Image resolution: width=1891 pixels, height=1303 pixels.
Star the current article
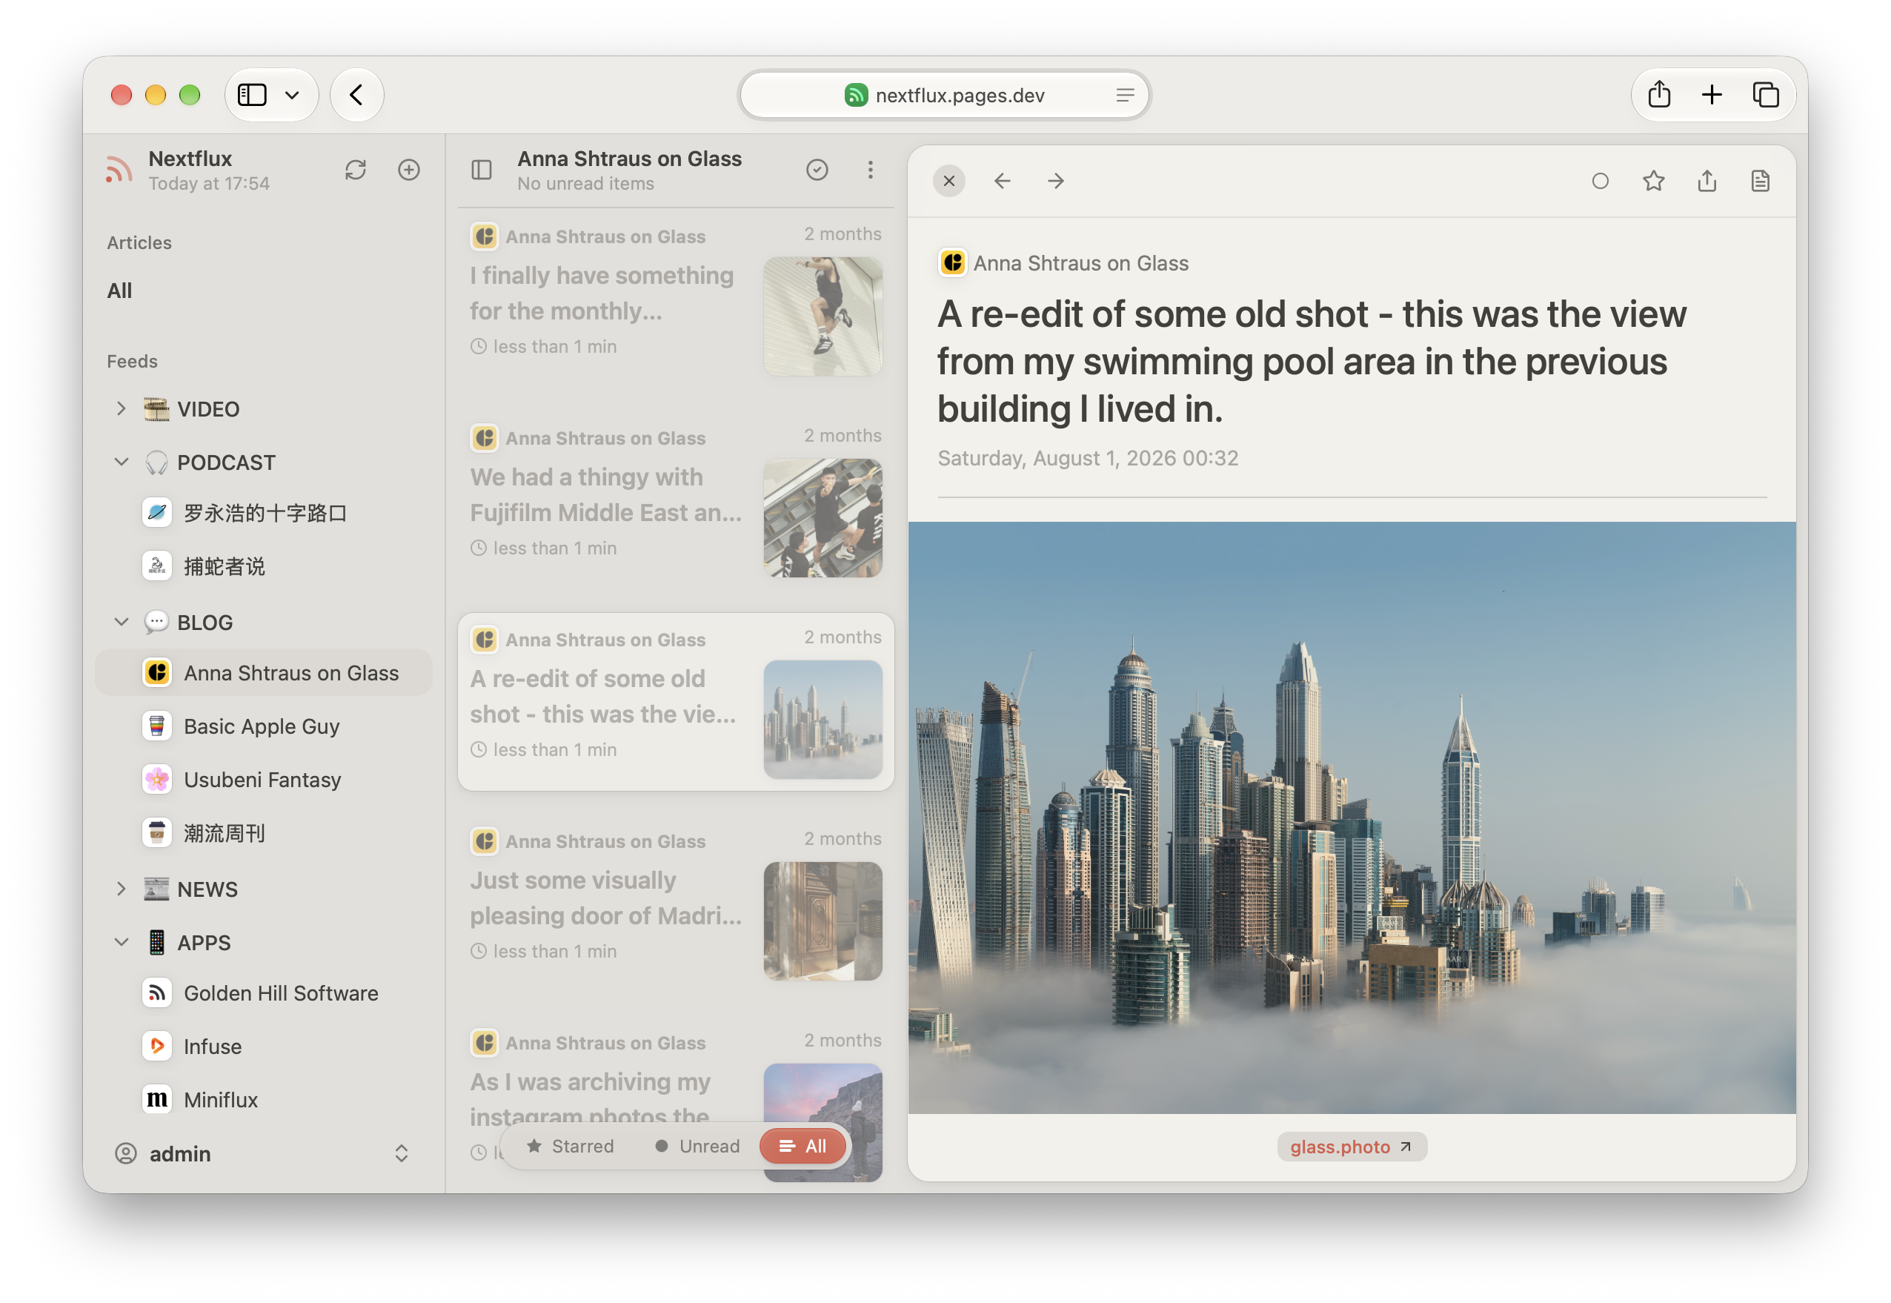pos(1652,182)
